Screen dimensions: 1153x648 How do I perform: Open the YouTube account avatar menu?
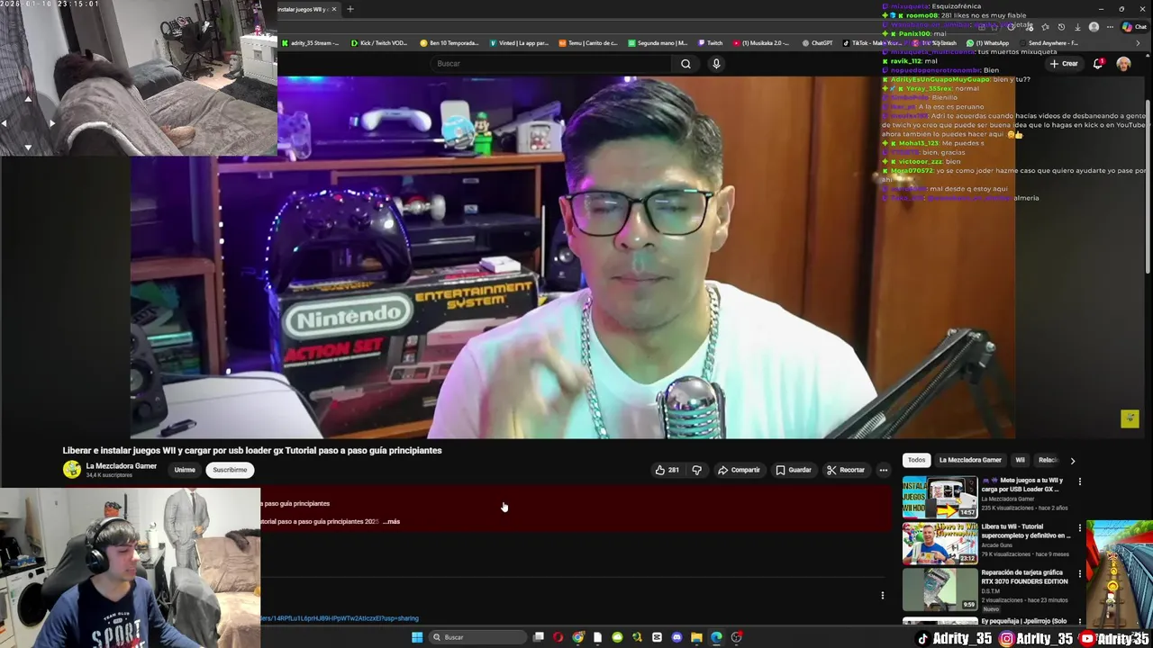point(1123,64)
